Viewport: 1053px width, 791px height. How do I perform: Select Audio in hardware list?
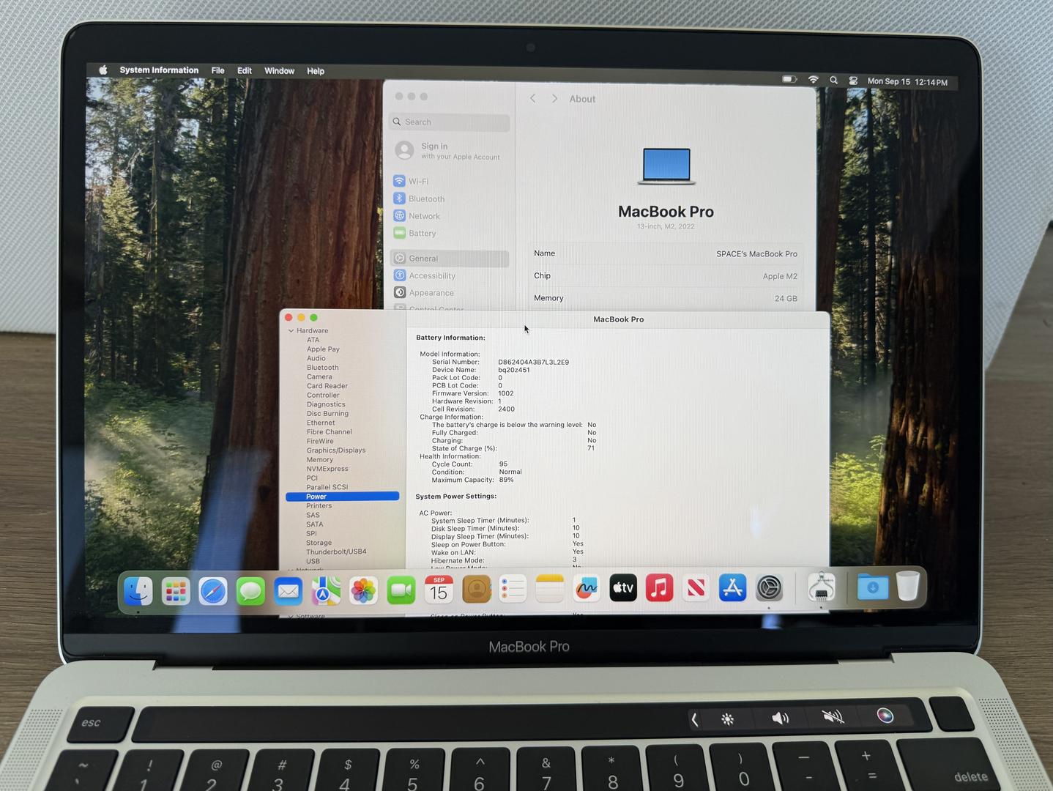316,358
